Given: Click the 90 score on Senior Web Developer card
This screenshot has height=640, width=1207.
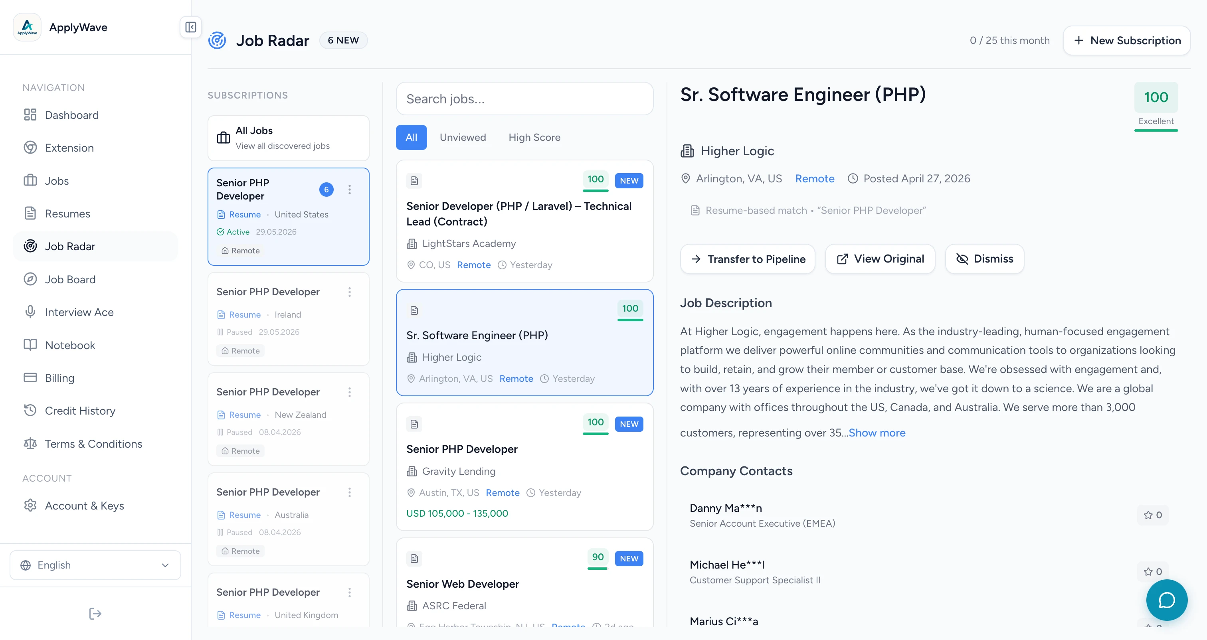Looking at the screenshot, I should tap(598, 558).
